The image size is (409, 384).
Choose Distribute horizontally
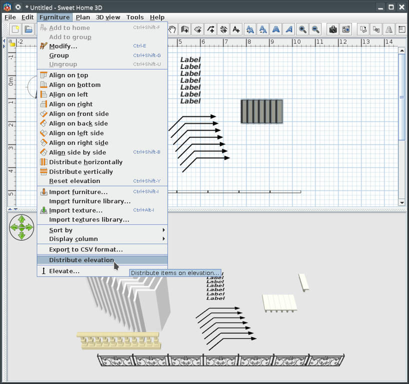tap(102, 162)
